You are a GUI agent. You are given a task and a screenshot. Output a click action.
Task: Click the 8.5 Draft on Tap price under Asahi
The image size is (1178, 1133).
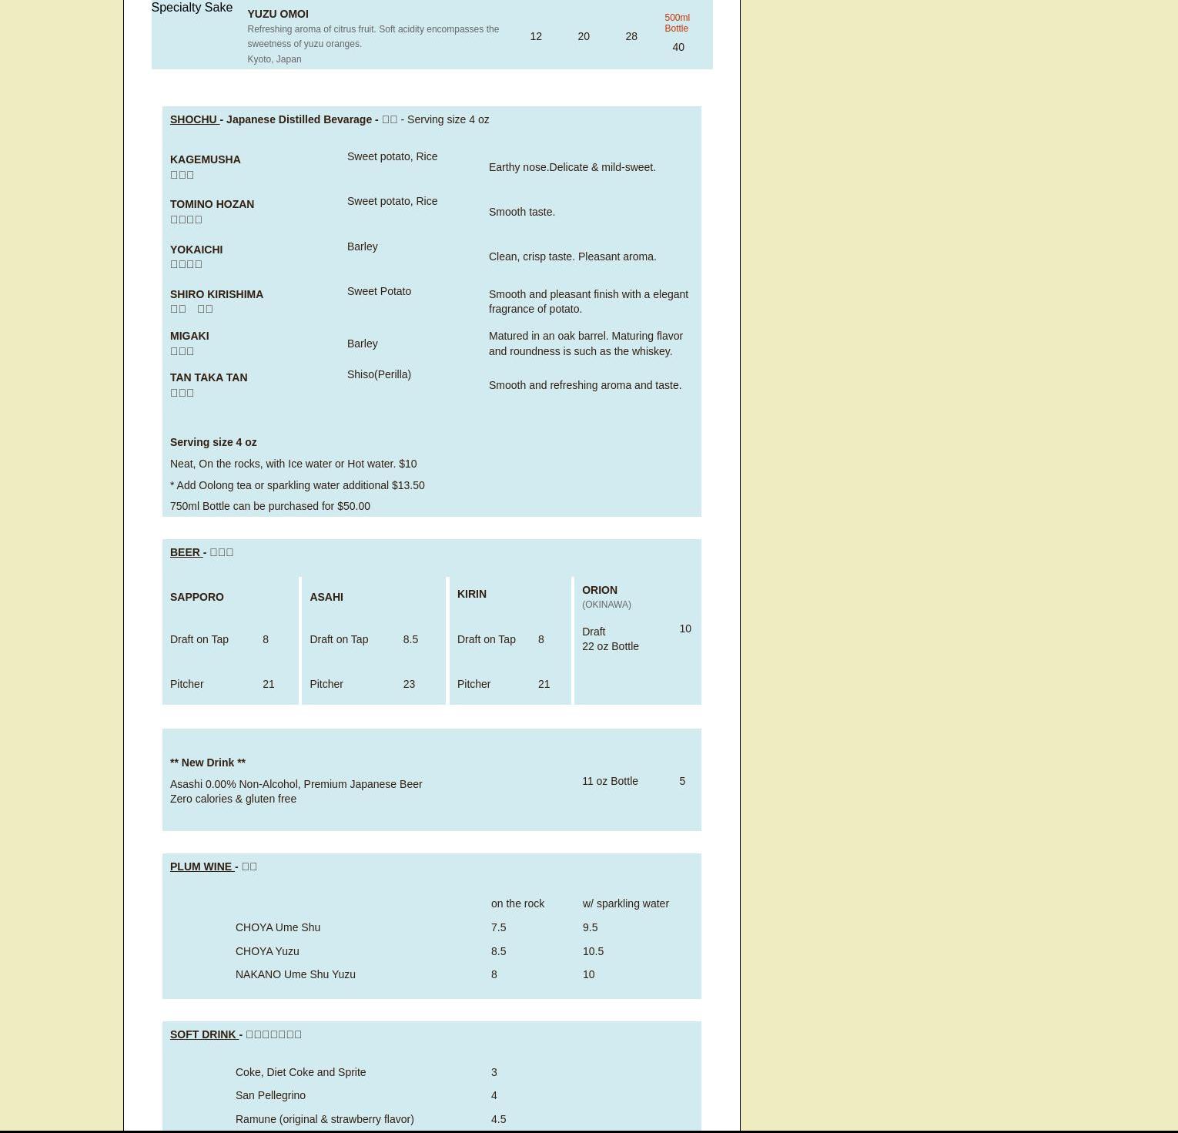click(410, 639)
